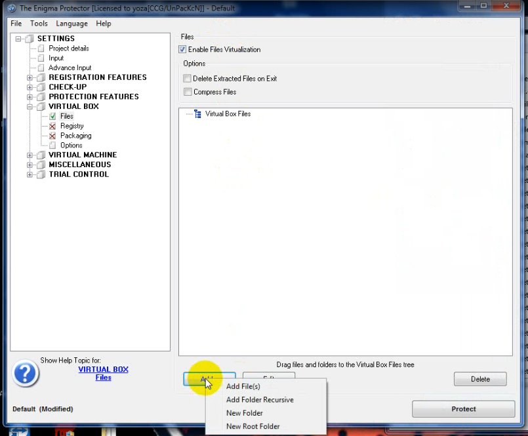This screenshot has width=528, height=436.
Task: Choose Add Folder Recursive menu entry
Action: [260, 400]
